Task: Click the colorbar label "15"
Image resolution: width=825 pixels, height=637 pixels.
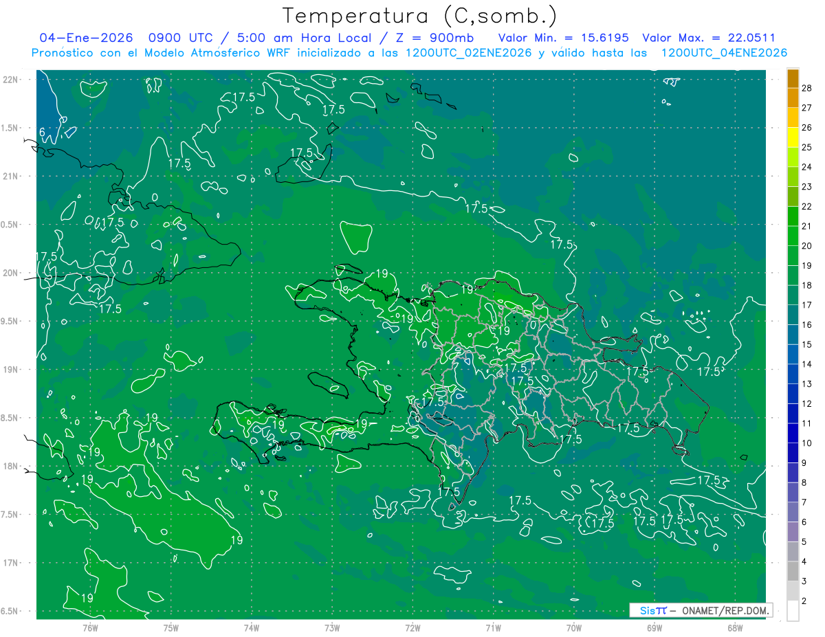Action: [x=807, y=344]
